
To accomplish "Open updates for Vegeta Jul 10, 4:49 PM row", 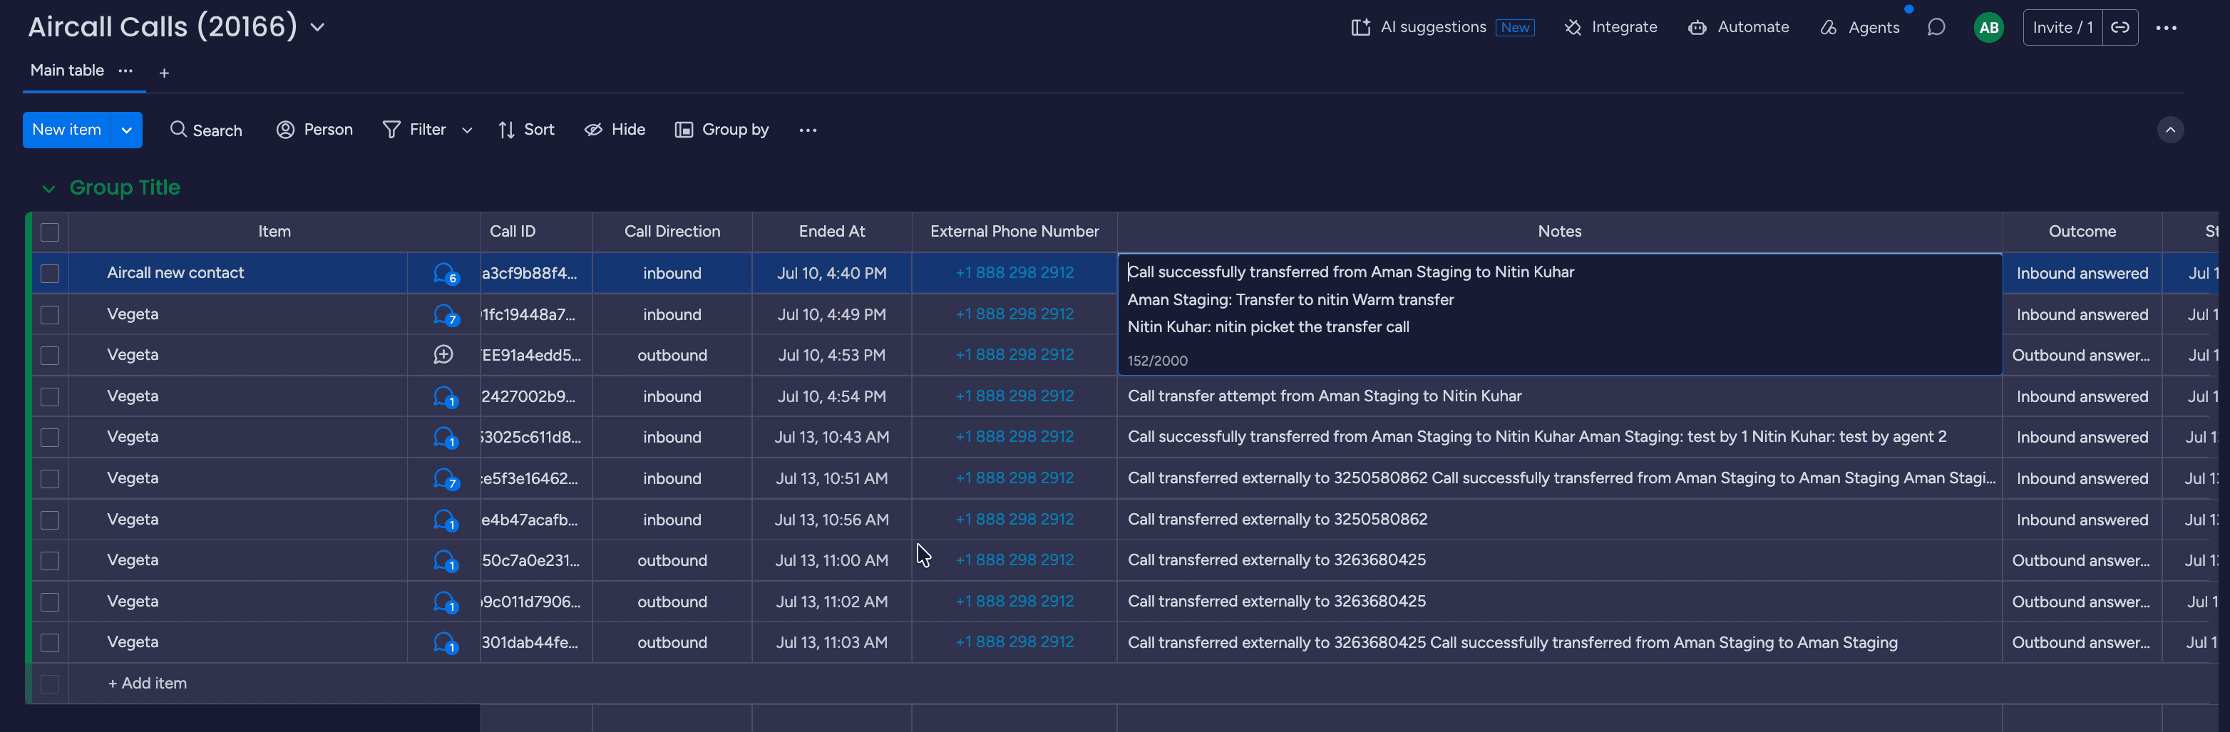I will coord(445,315).
